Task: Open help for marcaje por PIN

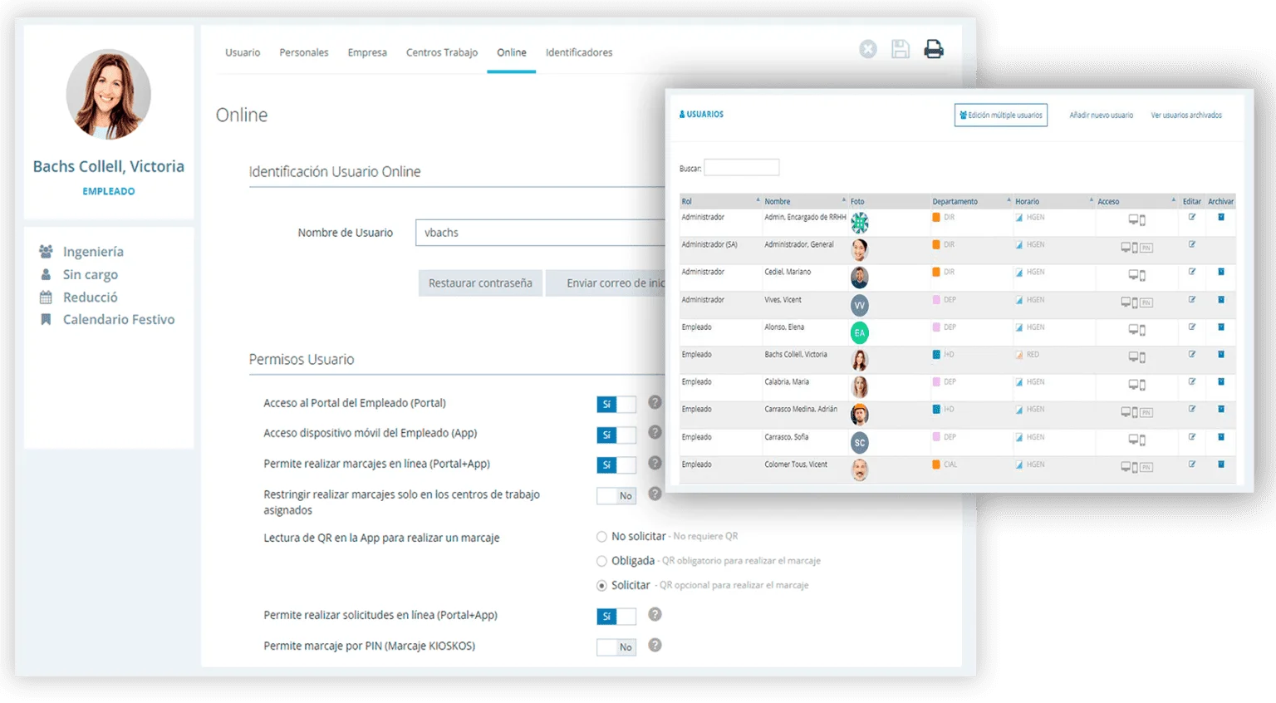Action: [x=655, y=645]
